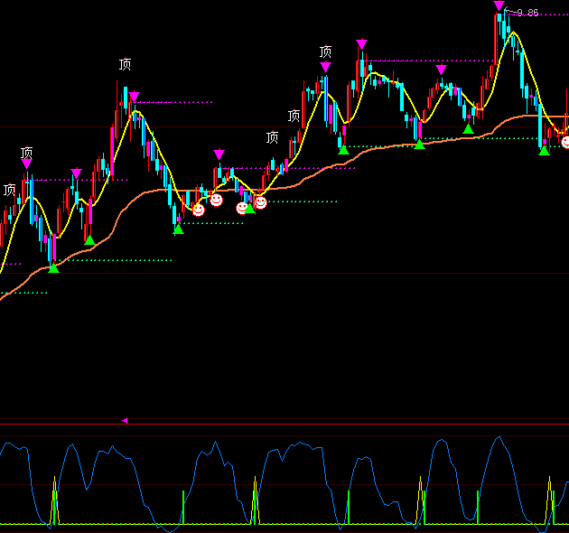Click the '顶' label at the top center of the chart

click(325, 51)
